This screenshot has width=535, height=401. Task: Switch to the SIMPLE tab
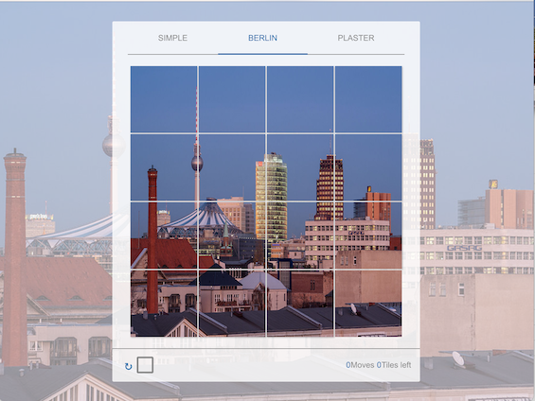click(172, 38)
